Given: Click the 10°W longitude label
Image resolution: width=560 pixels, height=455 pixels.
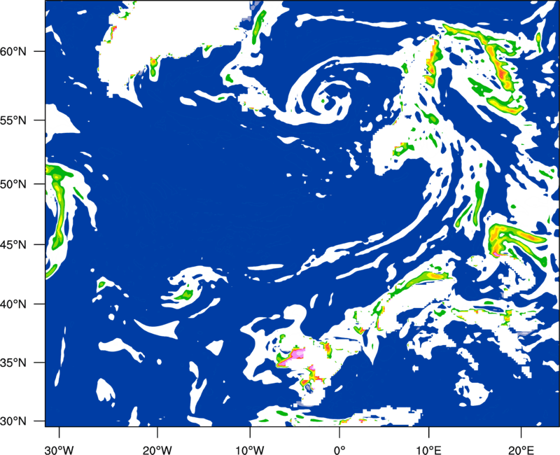Looking at the screenshot, I should pos(249,450).
